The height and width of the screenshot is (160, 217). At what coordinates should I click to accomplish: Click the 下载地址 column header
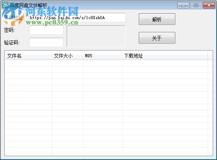[x=165, y=56]
